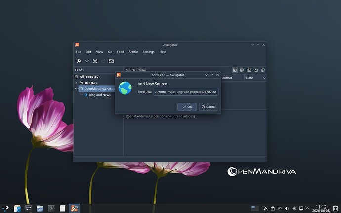Collapse the OpenMandriva Association folder
Viewport: 341px width, 213px height.
click(x=76, y=89)
